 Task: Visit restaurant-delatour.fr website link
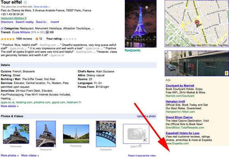(x=14, y=18)
